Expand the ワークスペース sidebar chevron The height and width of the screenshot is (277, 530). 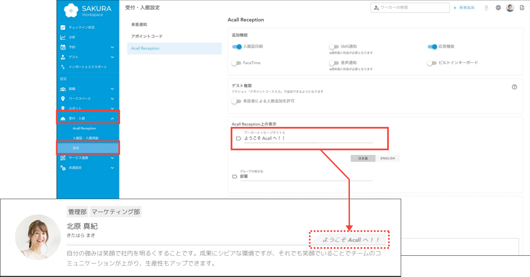tap(112, 99)
